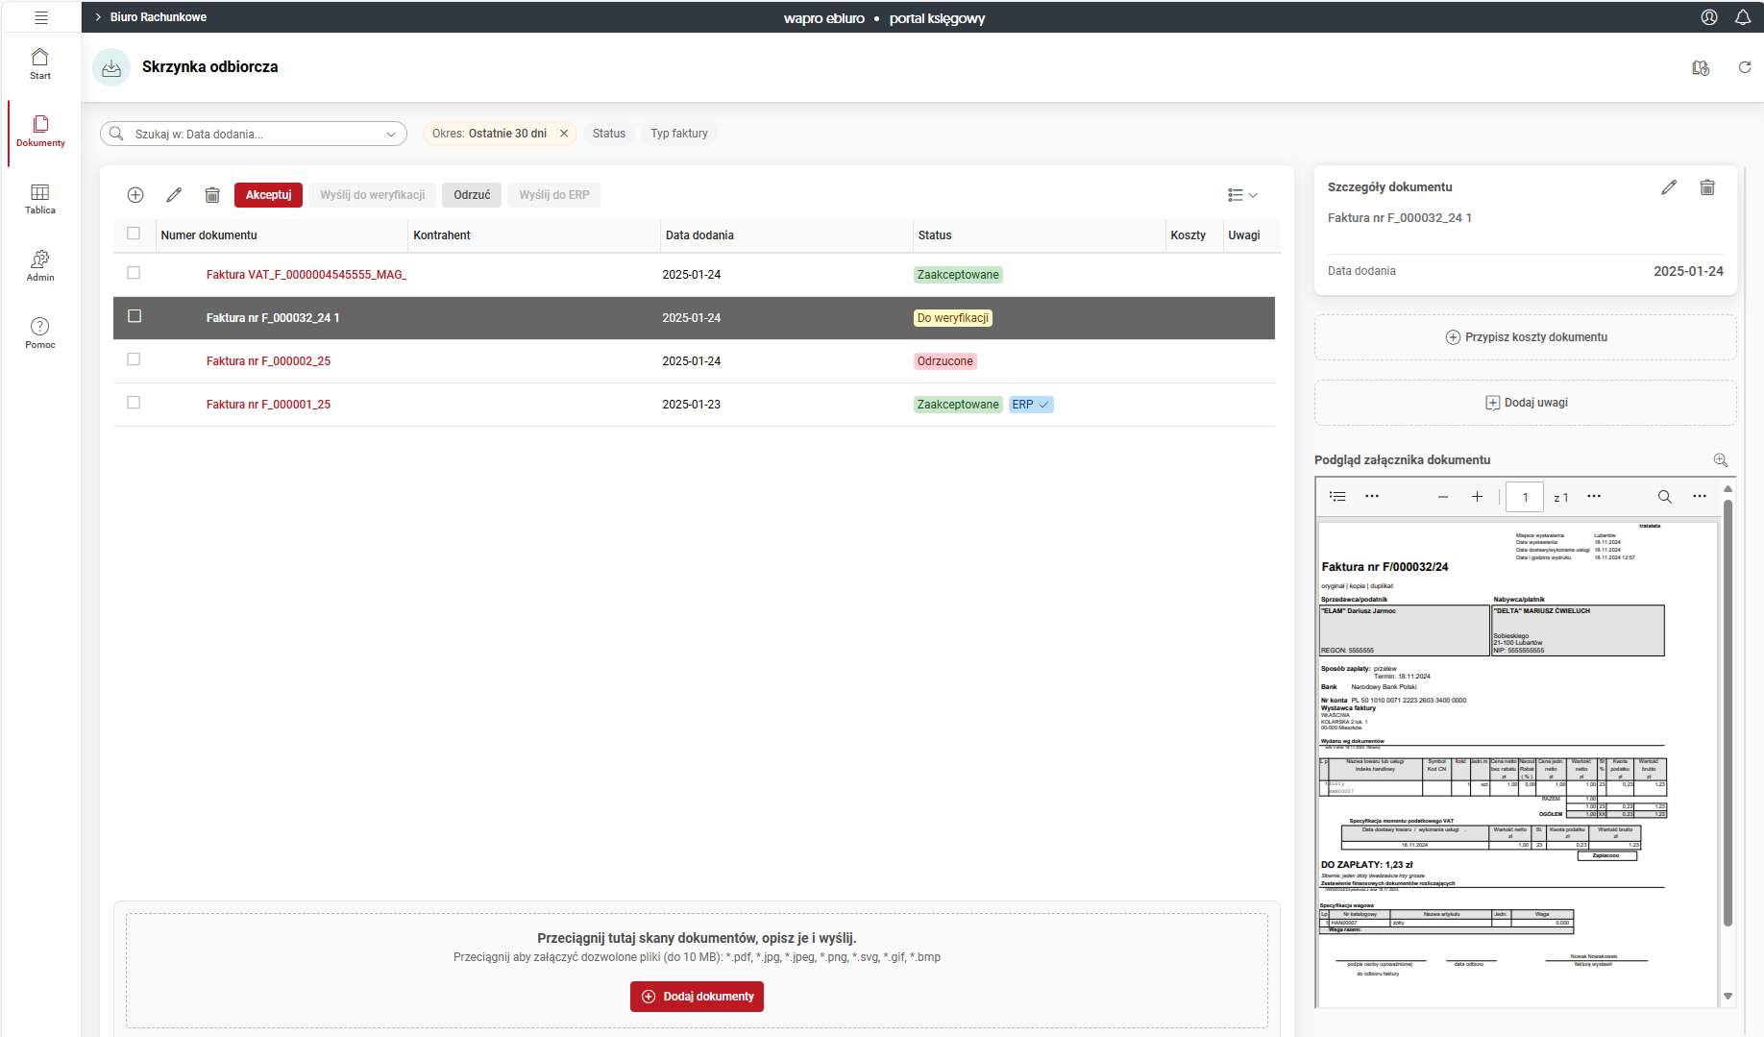The width and height of the screenshot is (1764, 1037).
Task: Remove the Okres filter with the X
Action: pyautogui.click(x=564, y=134)
